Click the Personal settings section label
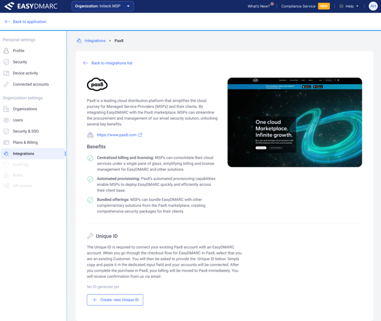This screenshot has width=381, height=321. pyautogui.click(x=19, y=40)
